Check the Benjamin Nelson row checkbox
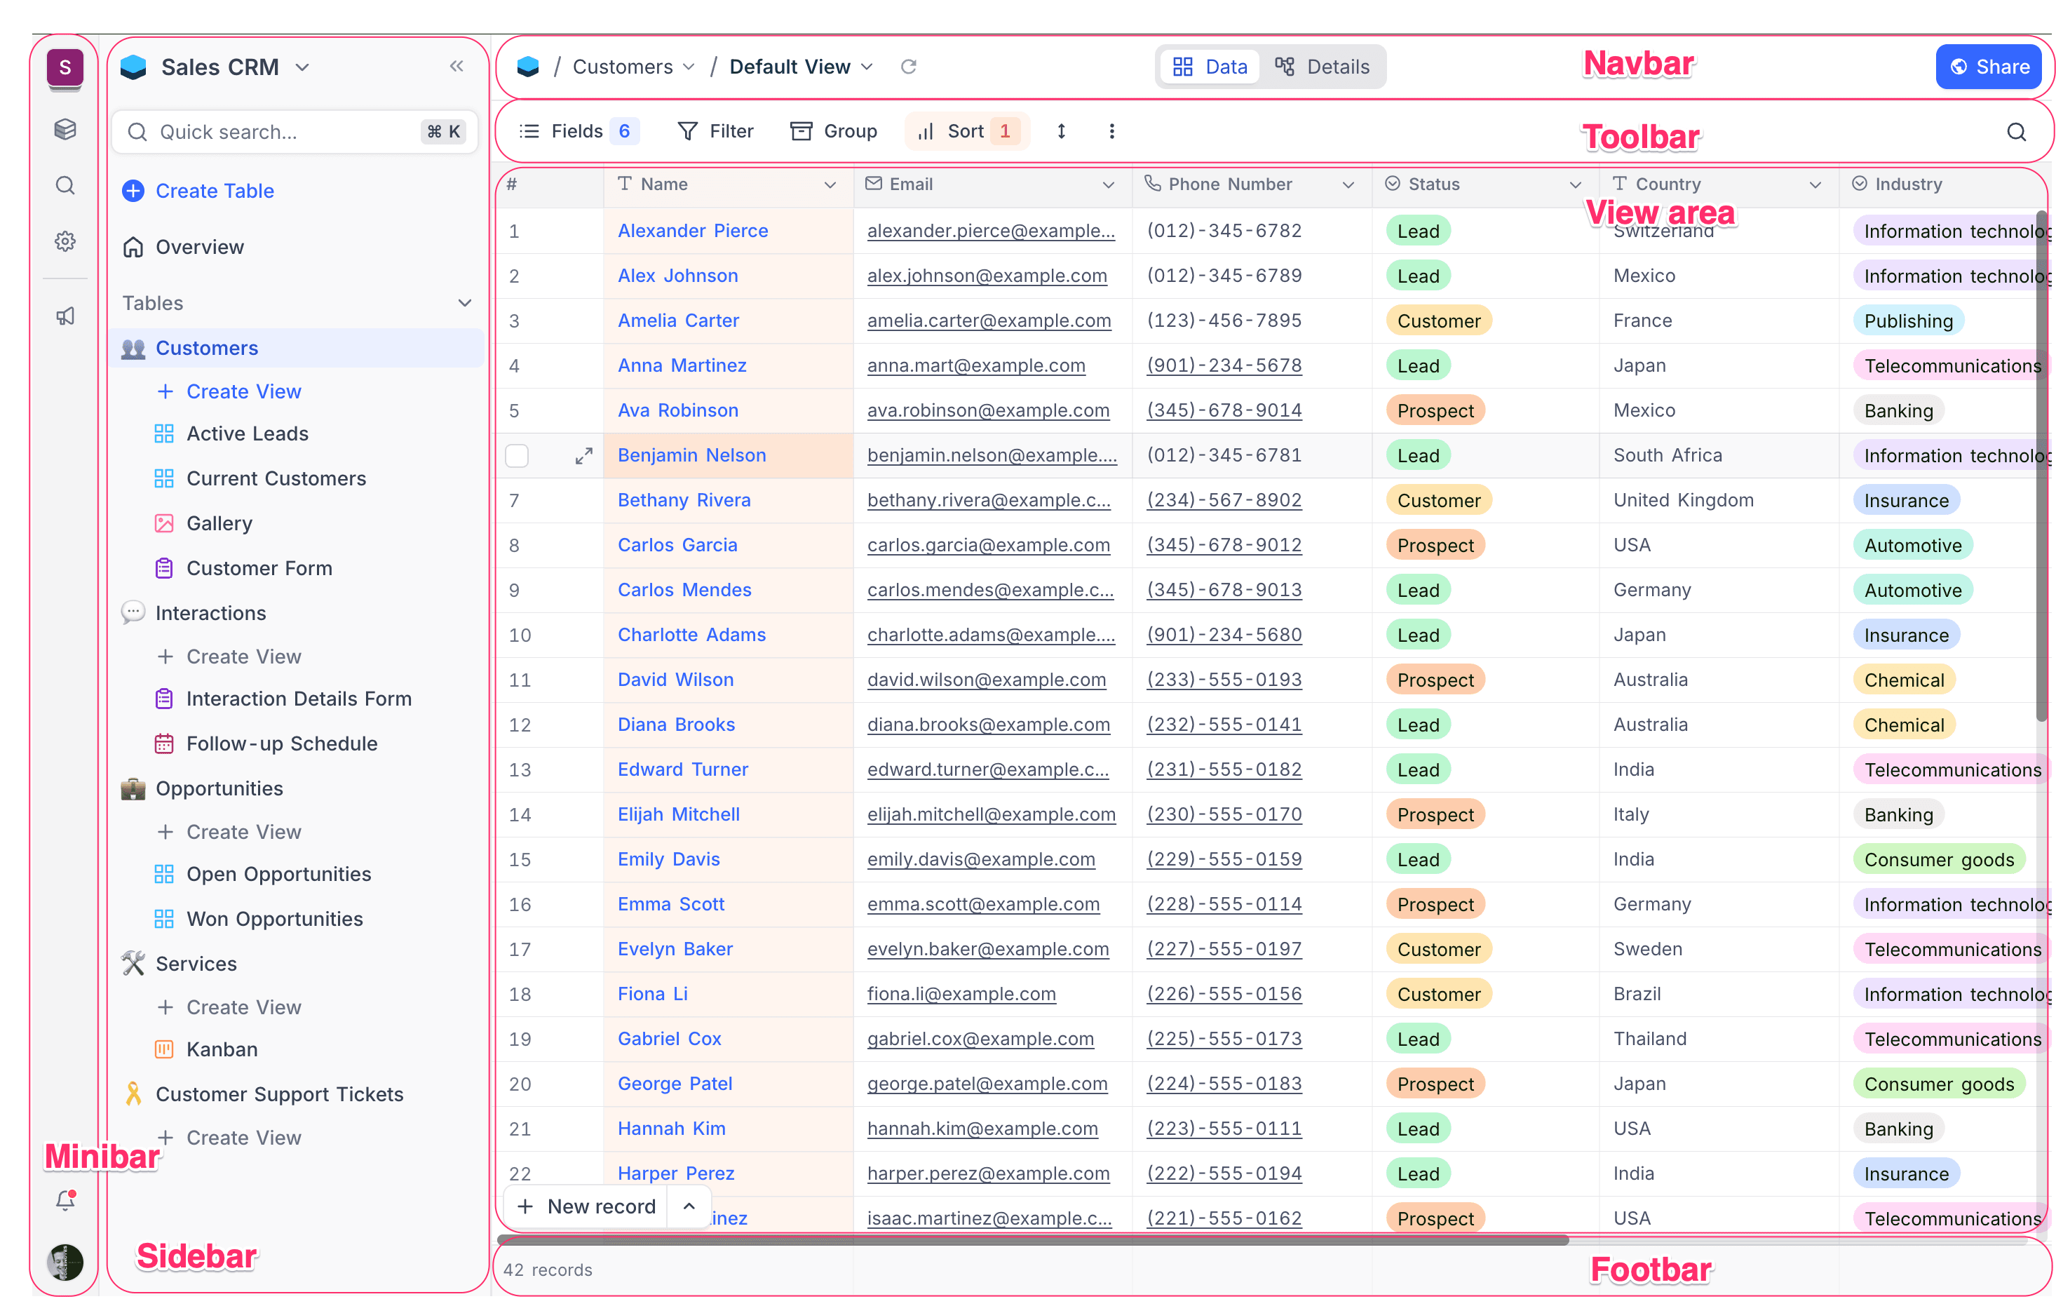Screen dimensions: 2056x1299 click(517, 456)
